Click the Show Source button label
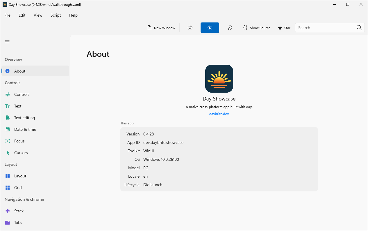 tap(260, 28)
